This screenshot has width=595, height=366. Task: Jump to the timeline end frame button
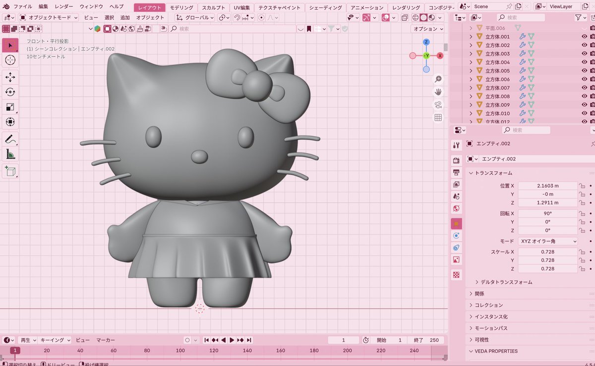(x=249, y=340)
